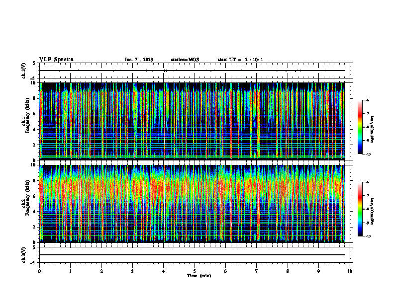
Task: Click the "6" tick on the time axis
Action: pos(226,271)
